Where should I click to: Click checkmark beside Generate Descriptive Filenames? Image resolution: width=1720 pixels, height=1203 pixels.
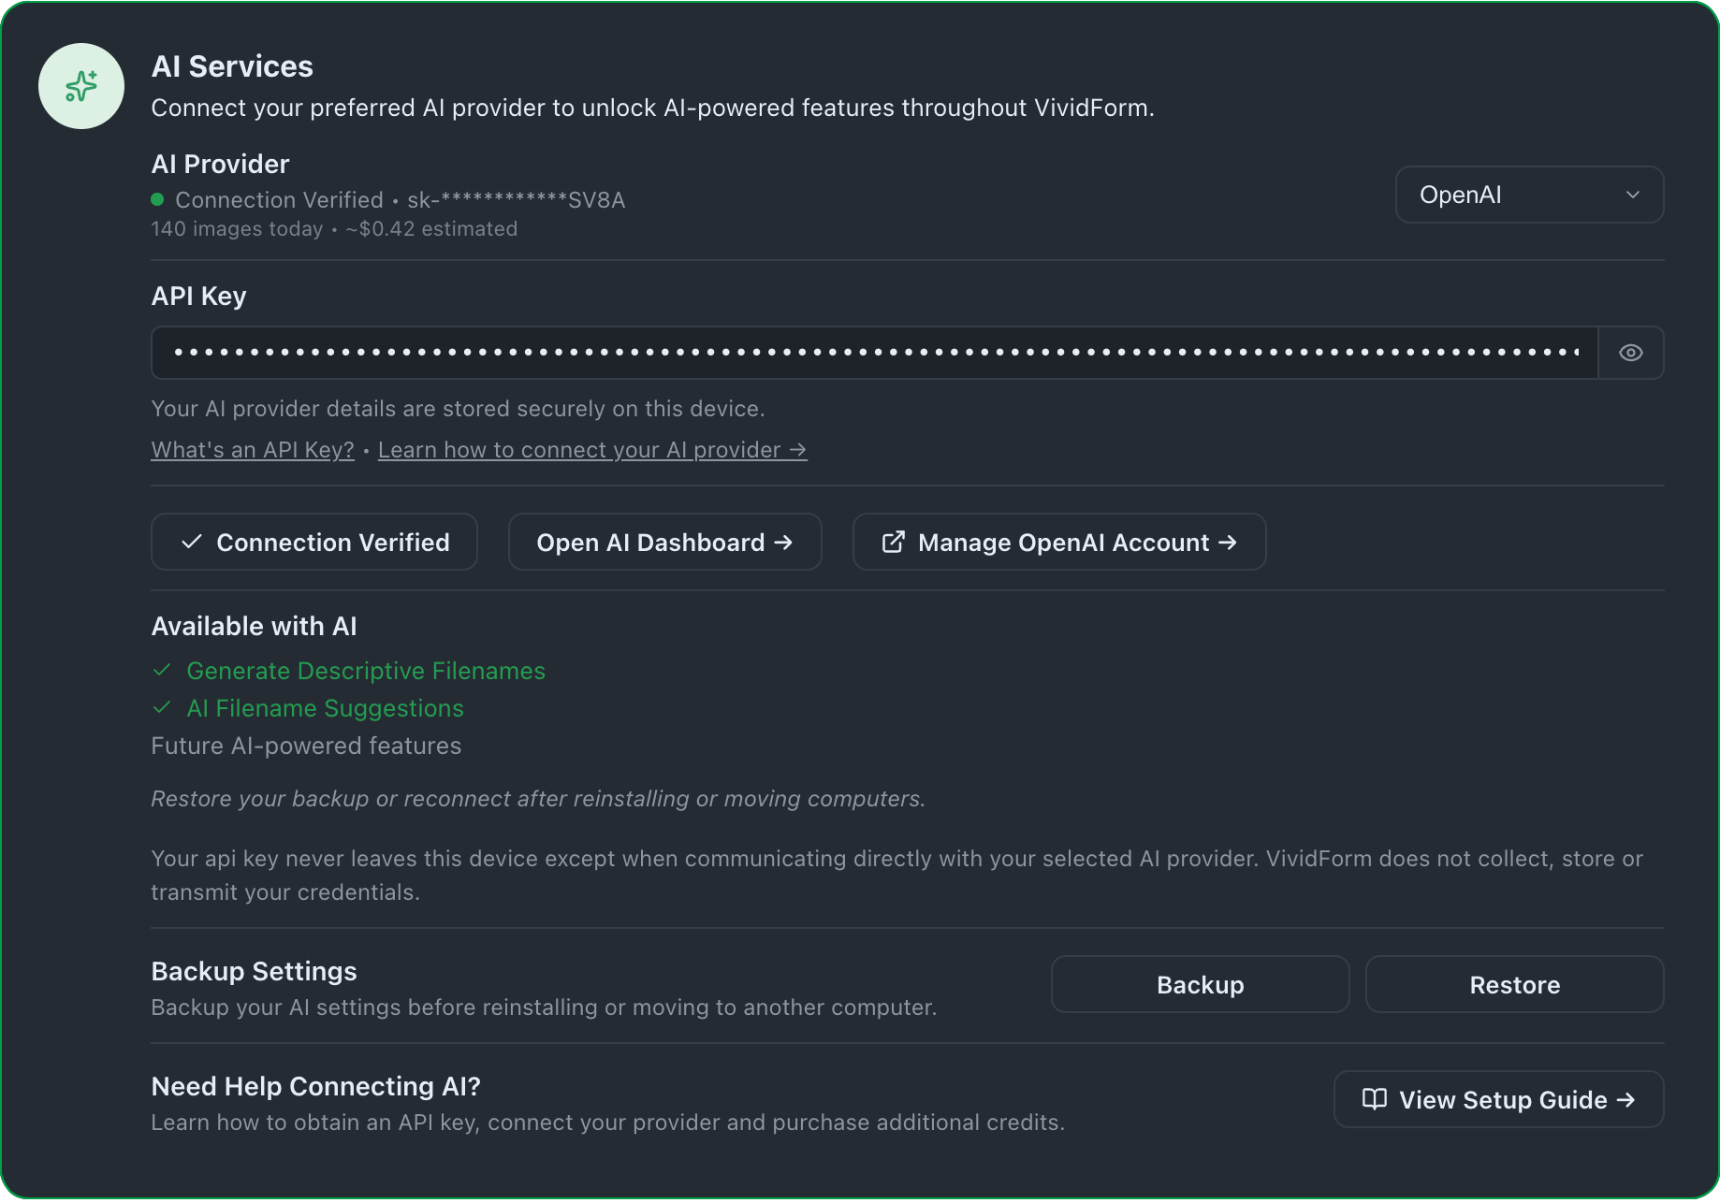coord(162,670)
